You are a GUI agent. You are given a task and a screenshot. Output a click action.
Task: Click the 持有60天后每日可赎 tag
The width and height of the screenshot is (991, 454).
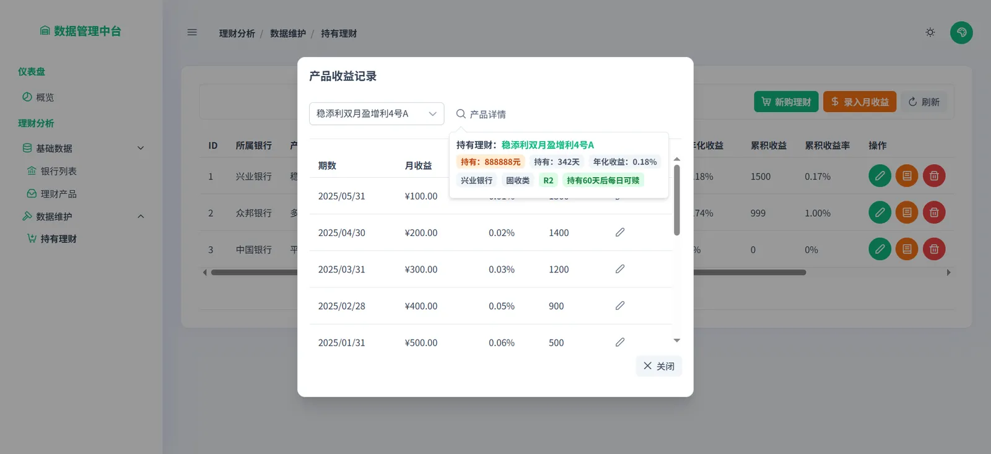(603, 180)
